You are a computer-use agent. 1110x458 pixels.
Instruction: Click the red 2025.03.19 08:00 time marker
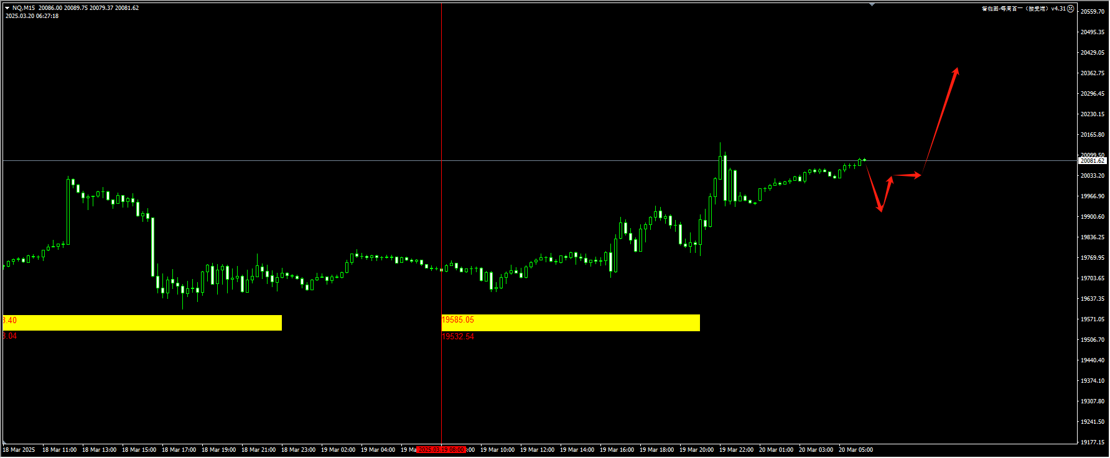[441, 449]
